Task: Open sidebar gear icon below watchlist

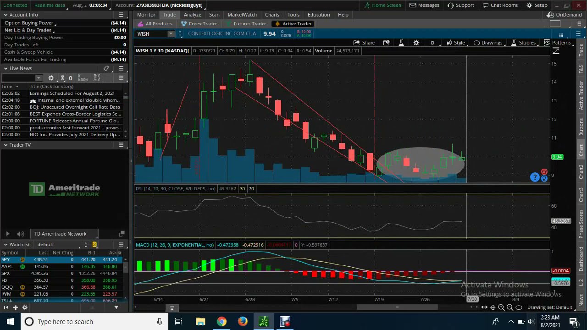Action: (x=25, y=308)
